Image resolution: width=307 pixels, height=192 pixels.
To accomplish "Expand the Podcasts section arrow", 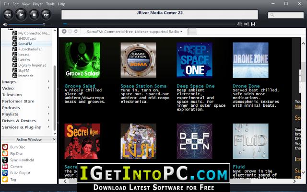I will (x=48, y=107).
